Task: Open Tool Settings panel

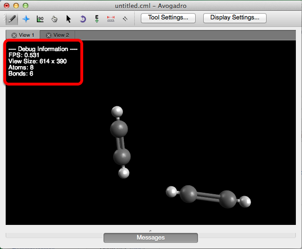Action: 168,18
